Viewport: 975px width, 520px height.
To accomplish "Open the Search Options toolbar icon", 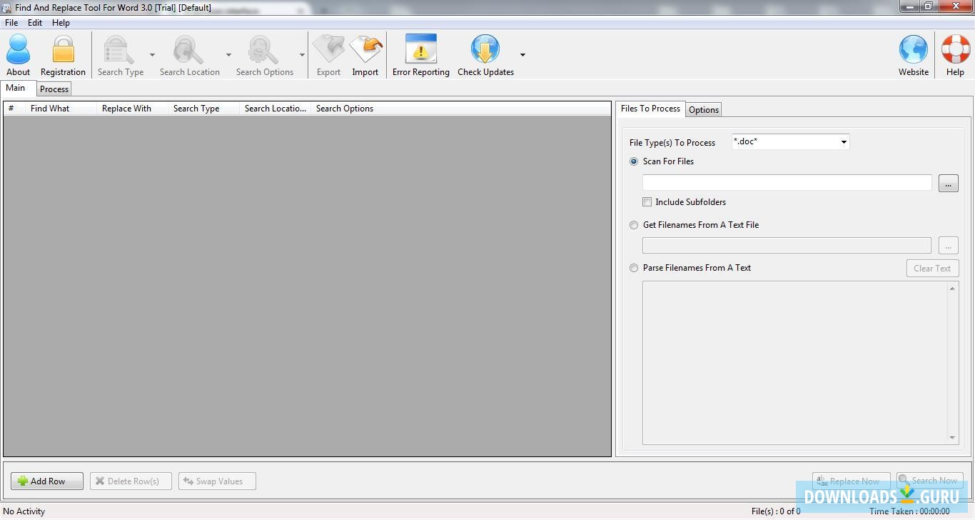I will coord(263,51).
